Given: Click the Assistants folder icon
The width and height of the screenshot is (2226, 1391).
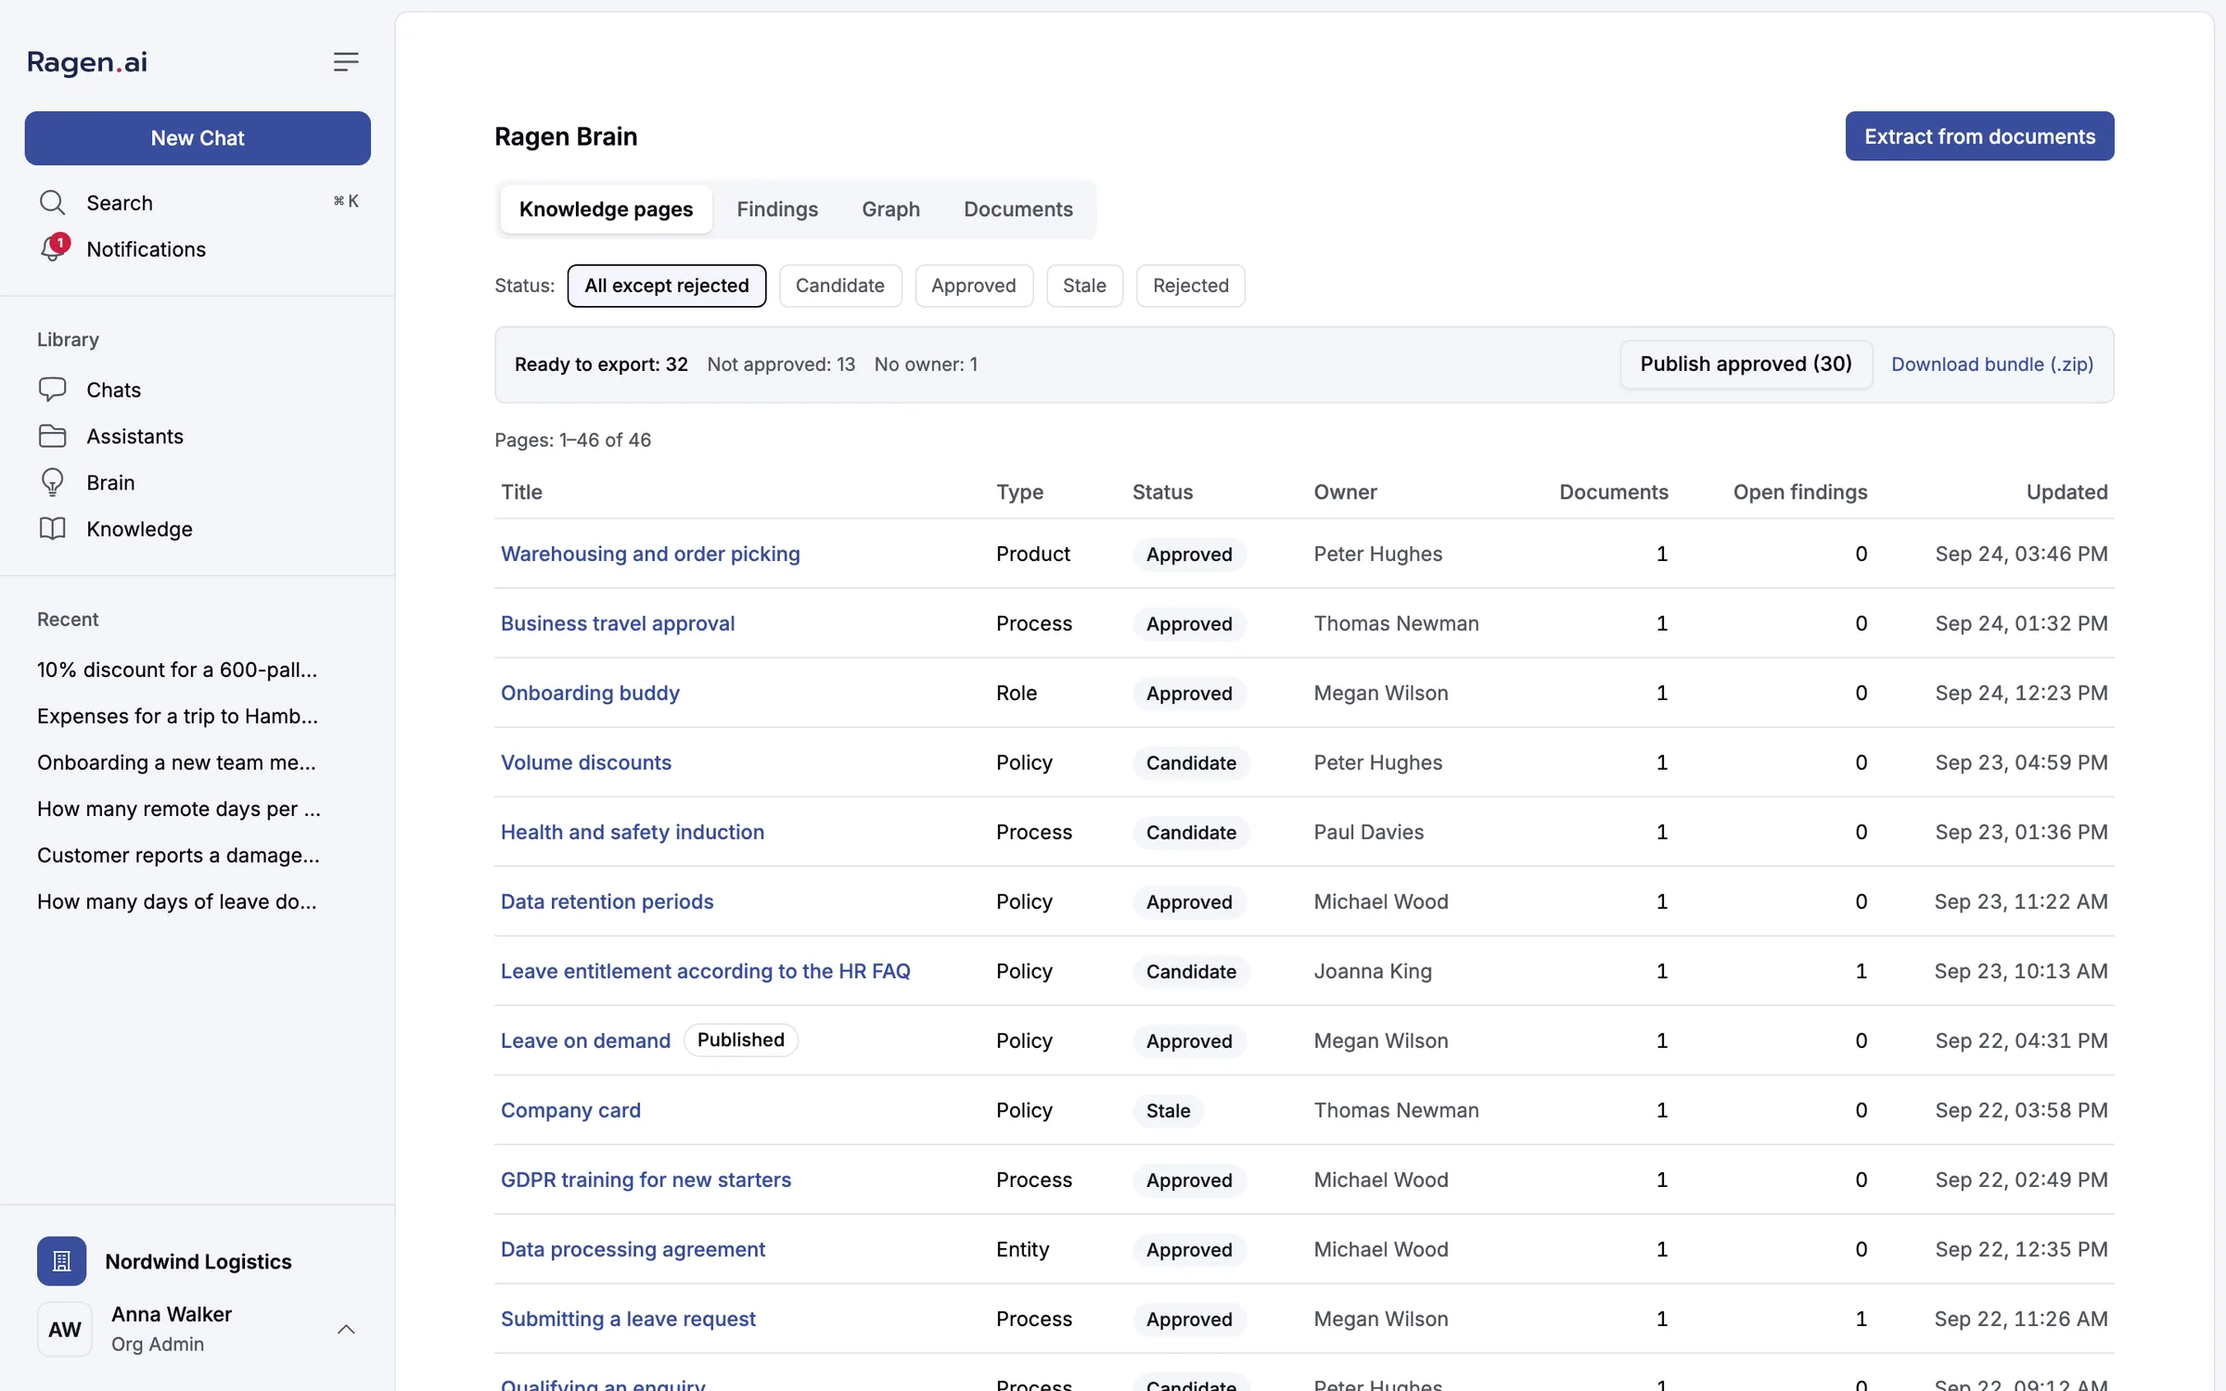Looking at the screenshot, I should point(52,436).
